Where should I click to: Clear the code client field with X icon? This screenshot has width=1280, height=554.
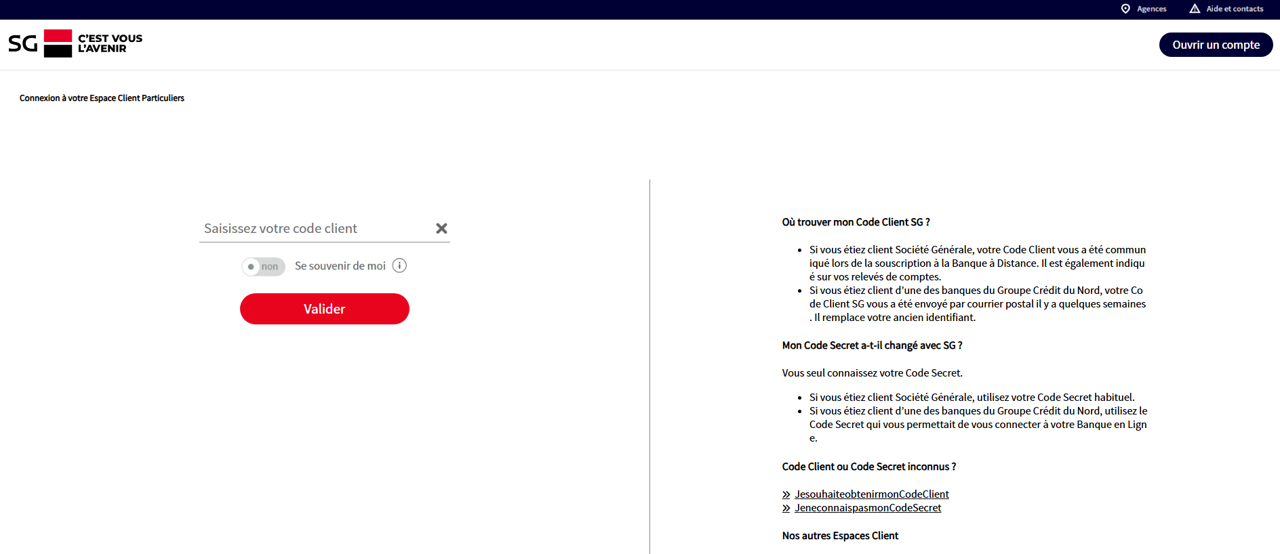[441, 228]
